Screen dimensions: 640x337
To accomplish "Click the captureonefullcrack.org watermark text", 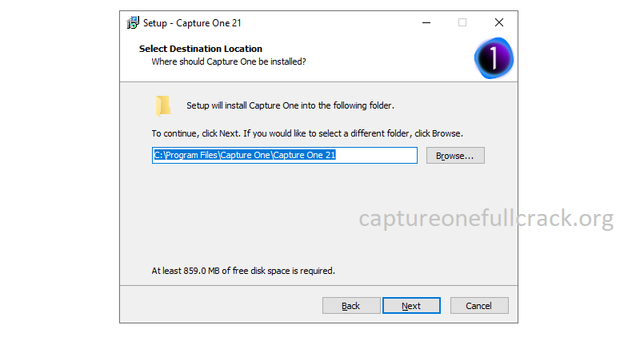I will (486, 219).
